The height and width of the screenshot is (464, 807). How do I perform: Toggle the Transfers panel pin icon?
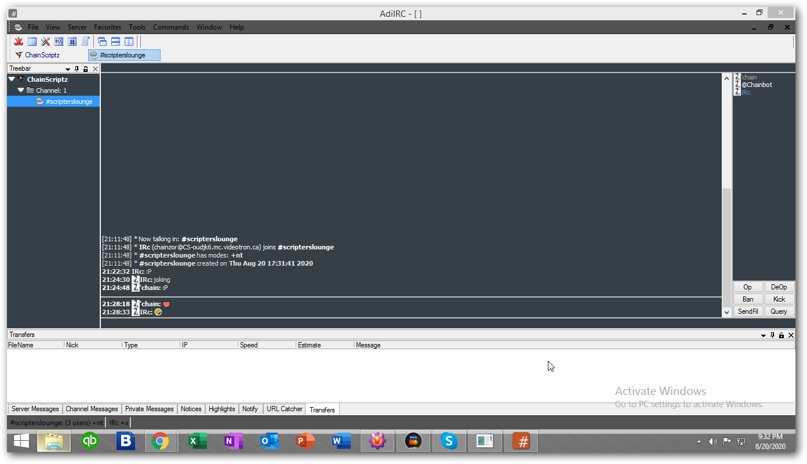[772, 335]
